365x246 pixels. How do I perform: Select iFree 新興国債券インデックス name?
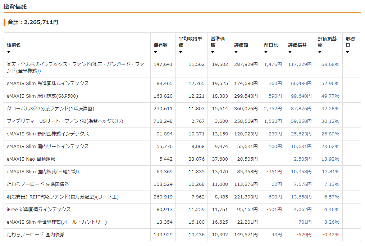(x=38, y=209)
